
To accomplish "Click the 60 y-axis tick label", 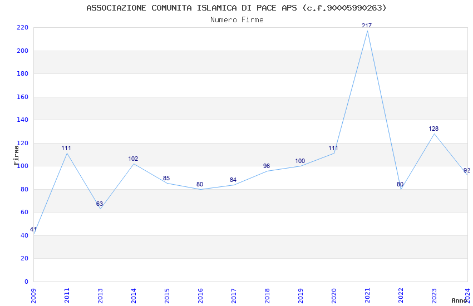I will click(24, 212).
